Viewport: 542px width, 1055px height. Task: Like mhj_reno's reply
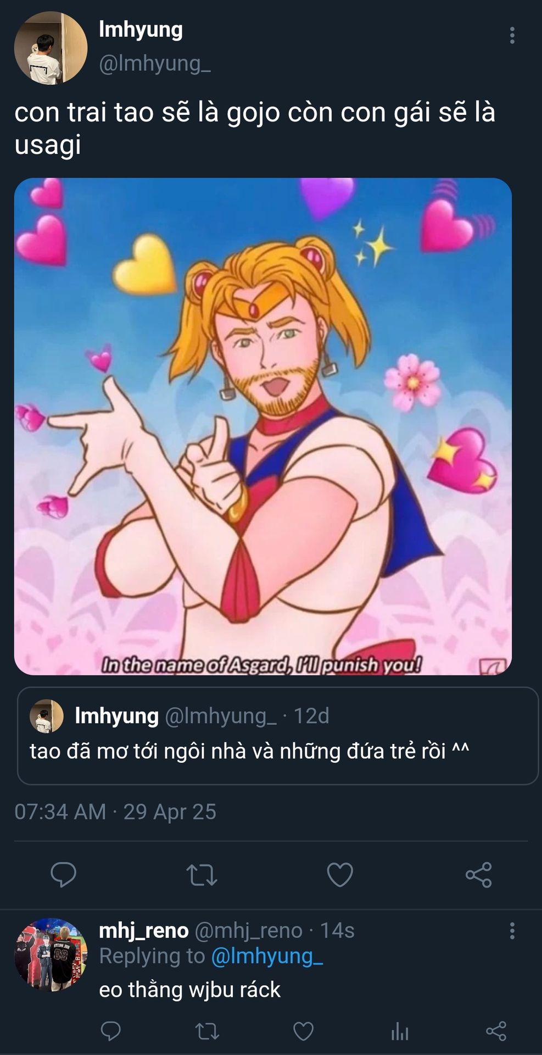click(x=303, y=1031)
